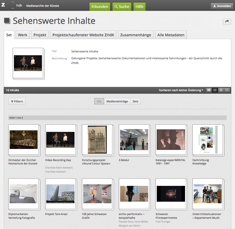Filter to Sets only
The image size is (235, 229).
(135, 101)
